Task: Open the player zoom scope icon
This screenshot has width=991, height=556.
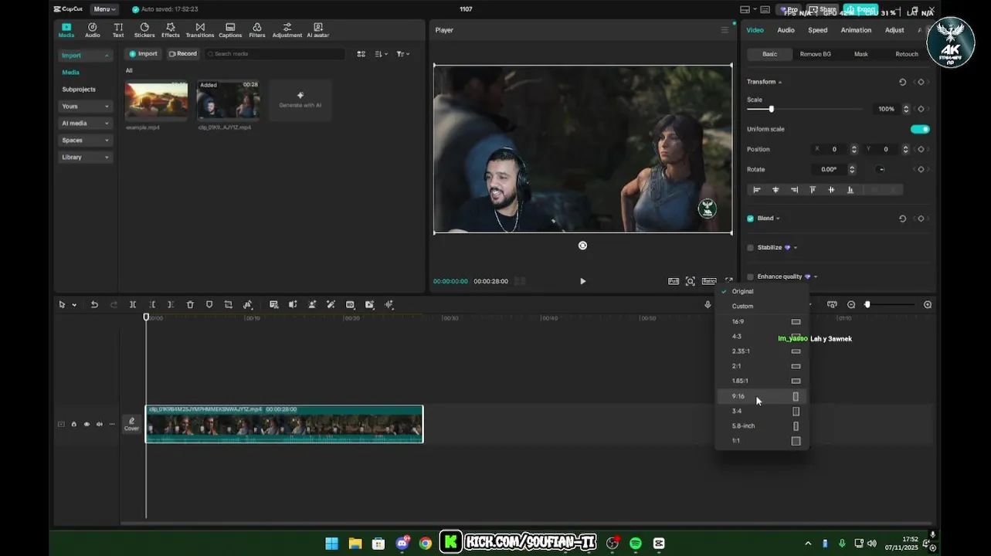Action: pyautogui.click(x=691, y=281)
